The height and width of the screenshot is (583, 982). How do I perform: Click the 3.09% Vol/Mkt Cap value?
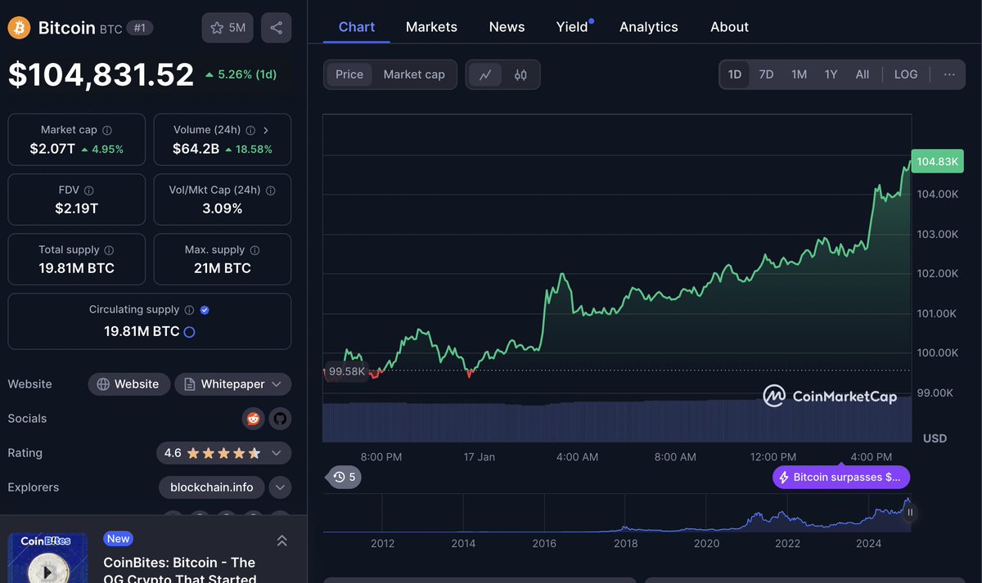click(222, 209)
